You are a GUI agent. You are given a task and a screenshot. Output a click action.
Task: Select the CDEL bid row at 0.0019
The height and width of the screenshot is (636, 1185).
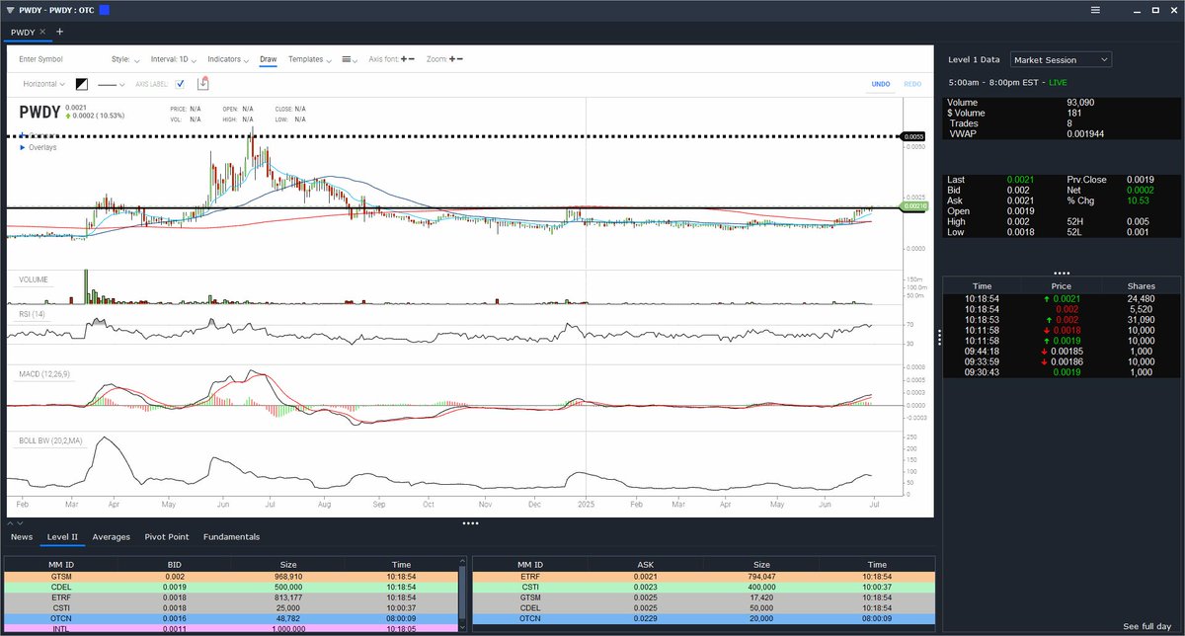232,586
